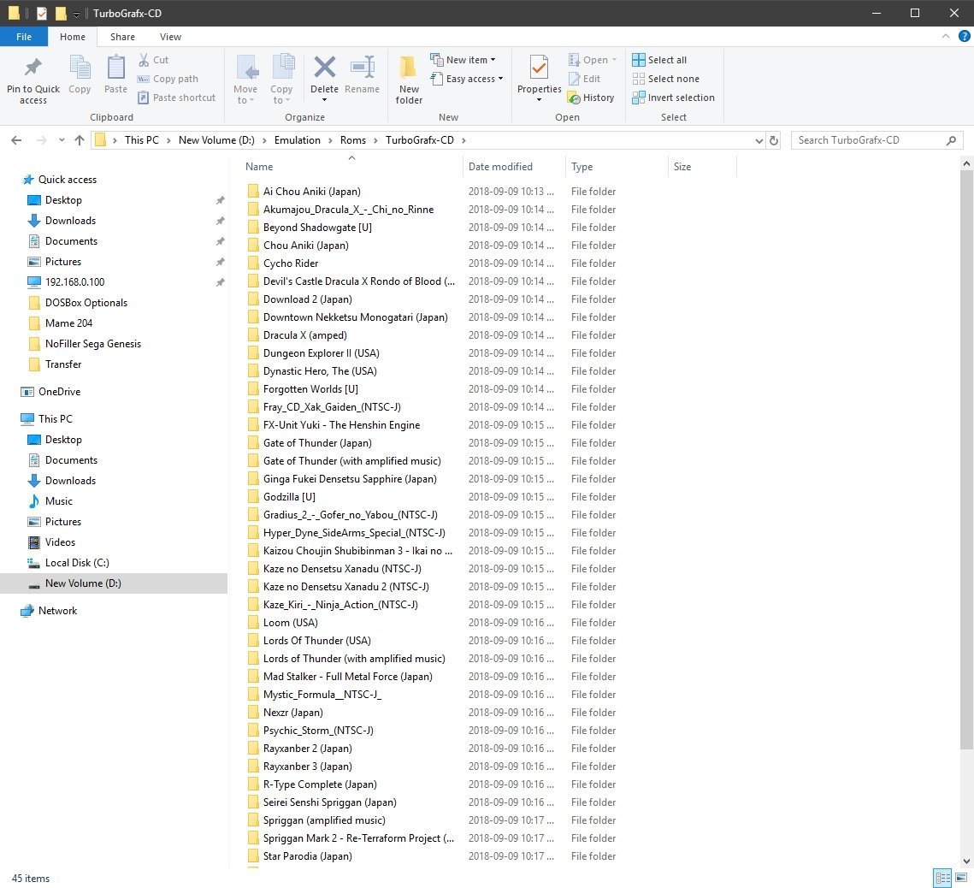
Task: Select the Star Parodia (Japan) folder
Action: 307,856
